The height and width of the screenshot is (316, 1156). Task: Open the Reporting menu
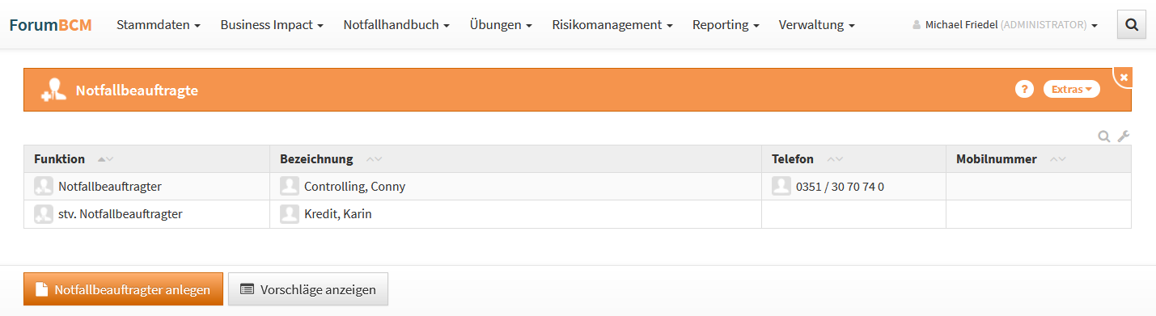[x=726, y=25]
